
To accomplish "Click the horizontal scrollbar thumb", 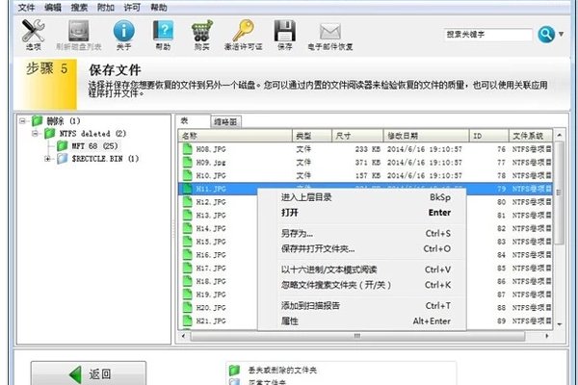I will click(x=357, y=336).
